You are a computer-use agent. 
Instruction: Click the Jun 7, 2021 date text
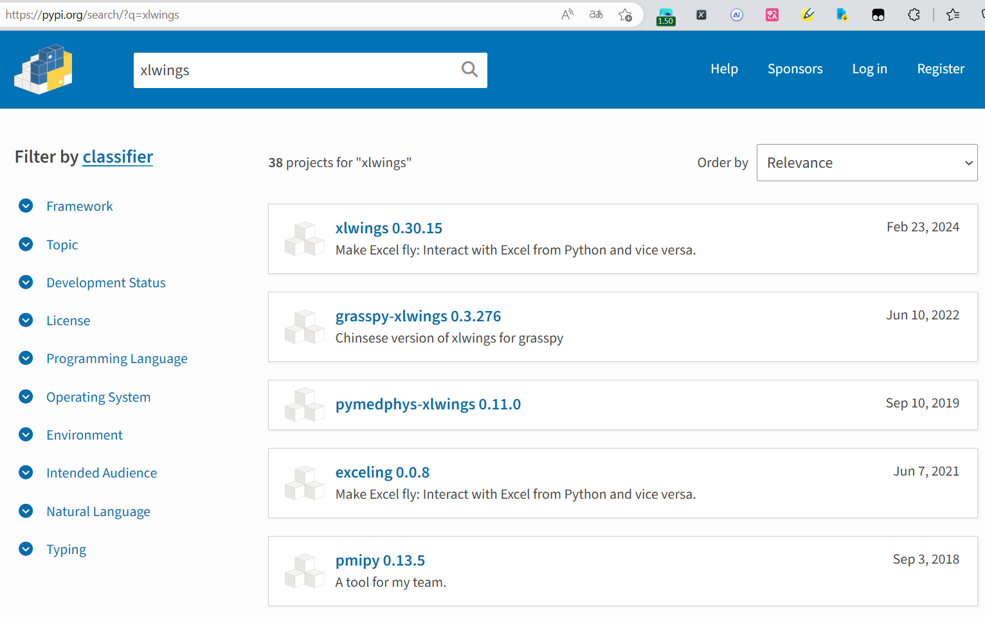[x=926, y=471]
